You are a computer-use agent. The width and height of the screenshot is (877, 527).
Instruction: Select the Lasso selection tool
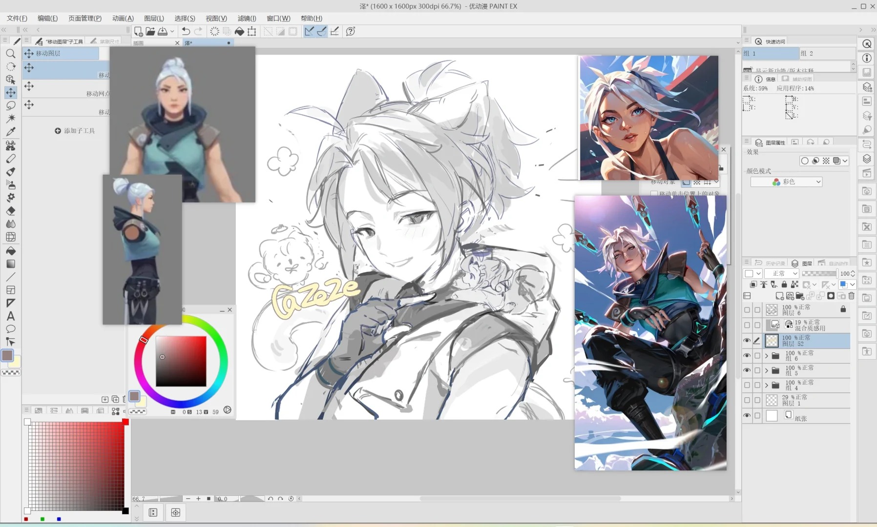(11, 105)
